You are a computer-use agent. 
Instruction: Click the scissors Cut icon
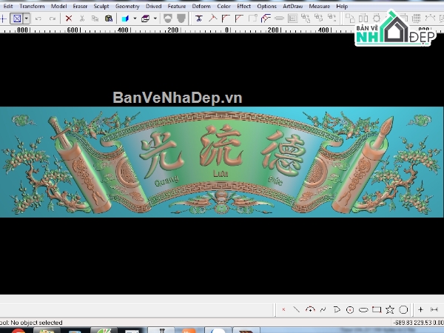pyautogui.click(x=82, y=18)
